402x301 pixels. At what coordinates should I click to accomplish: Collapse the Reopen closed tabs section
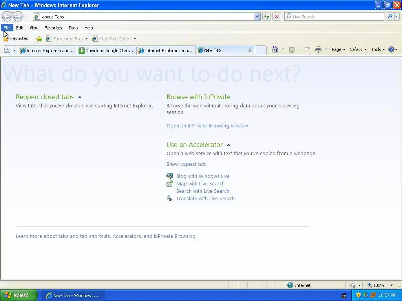point(80,97)
